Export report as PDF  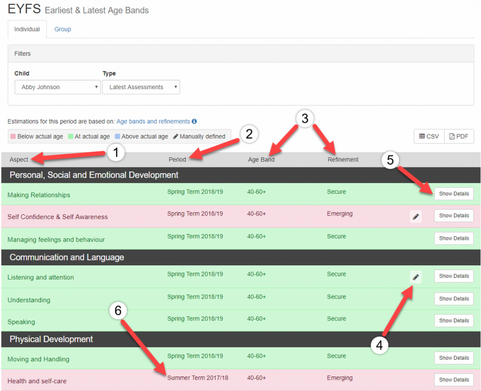459,137
